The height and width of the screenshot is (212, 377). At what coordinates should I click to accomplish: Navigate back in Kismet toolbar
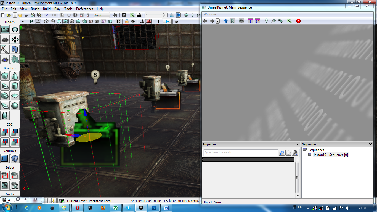205,21
